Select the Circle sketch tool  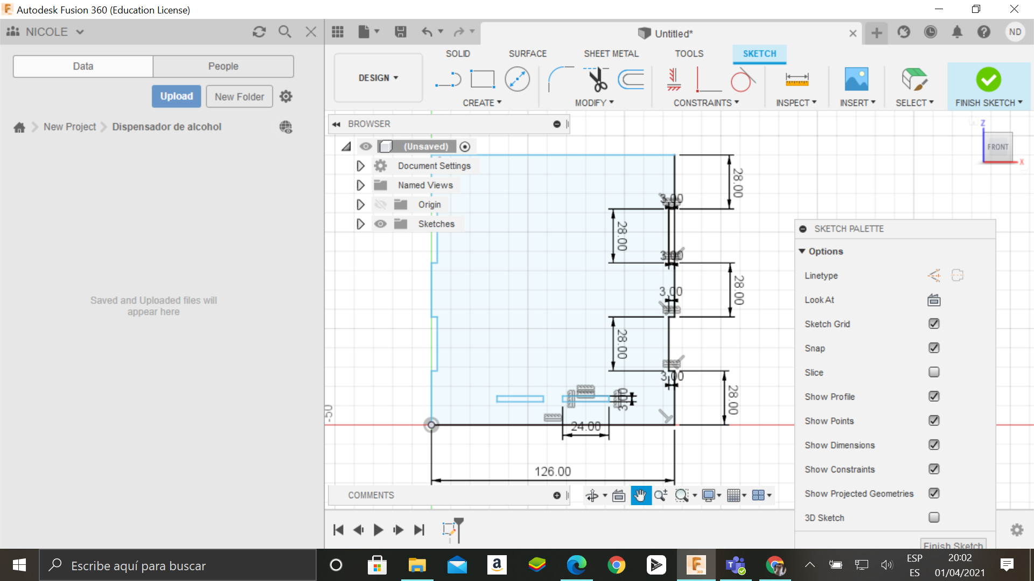(516, 79)
